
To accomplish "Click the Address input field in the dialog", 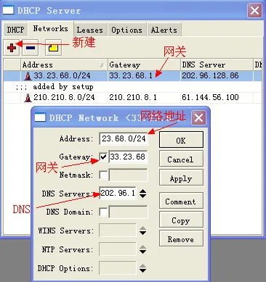I will [124, 138].
